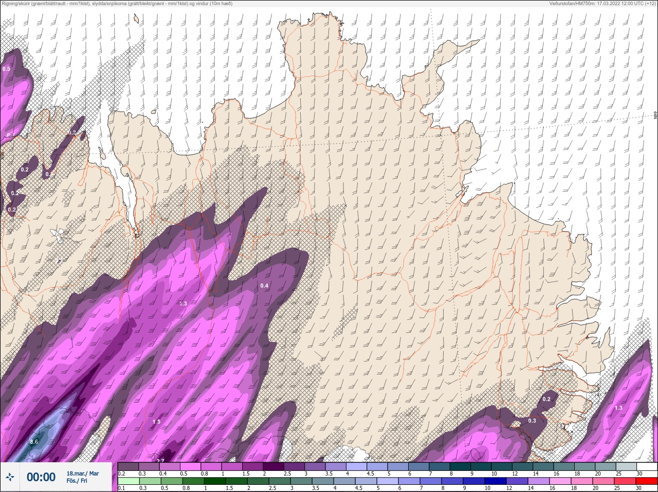Image resolution: width=658 pixels, height=492 pixels.
Task: Pick upper legend white swatch after 30
Action: [647, 467]
